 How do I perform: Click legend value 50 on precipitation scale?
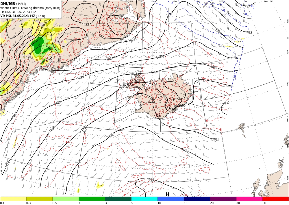264,203
